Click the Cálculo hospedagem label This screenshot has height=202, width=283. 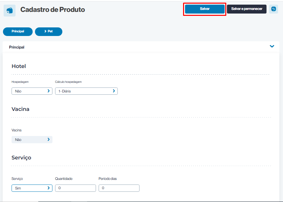coord(68,82)
